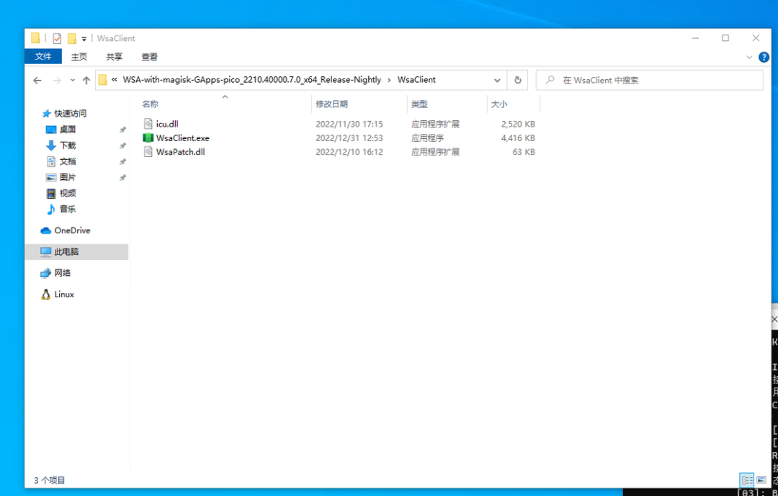The width and height of the screenshot is (778, 496).
Task: Show hidden path levels via « chevron
Action: pyautogui.click(x=114, y=79)
